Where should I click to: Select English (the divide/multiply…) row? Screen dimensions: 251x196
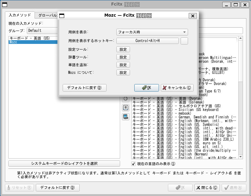coord(184,150)
